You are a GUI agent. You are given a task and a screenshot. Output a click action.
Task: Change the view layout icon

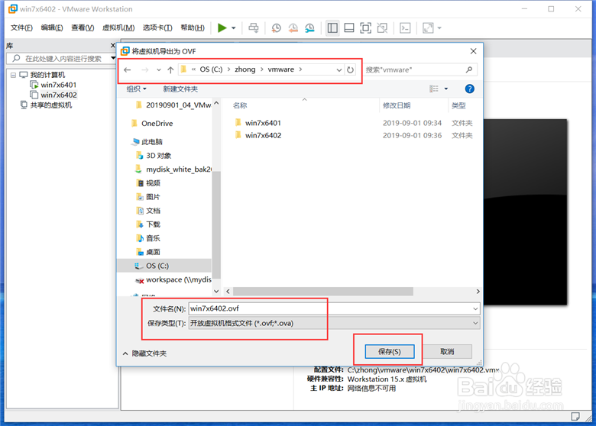click(x=434, y=89)
